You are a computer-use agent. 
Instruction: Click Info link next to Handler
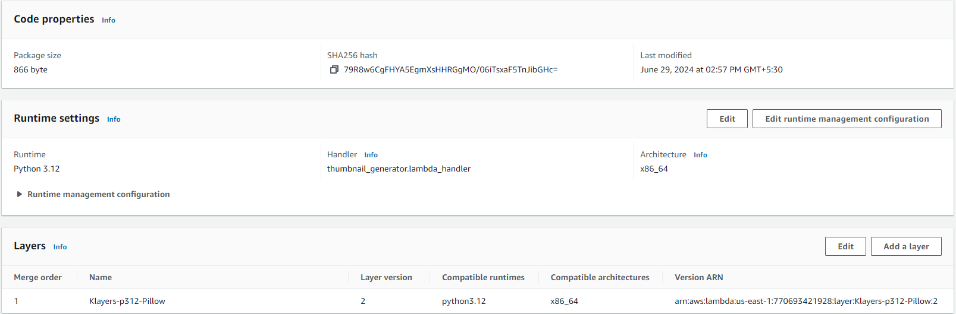point(371,155)
